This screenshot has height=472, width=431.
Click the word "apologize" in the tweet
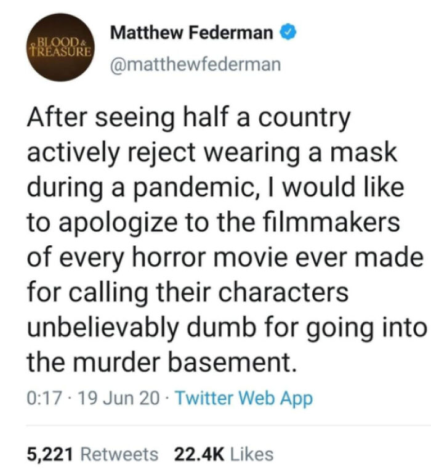pyautogui.click(x=118, y=224)
